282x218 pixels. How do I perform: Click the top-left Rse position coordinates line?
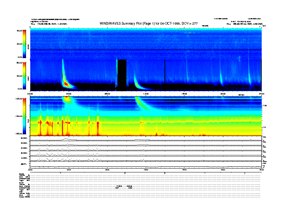pos(49,24)
